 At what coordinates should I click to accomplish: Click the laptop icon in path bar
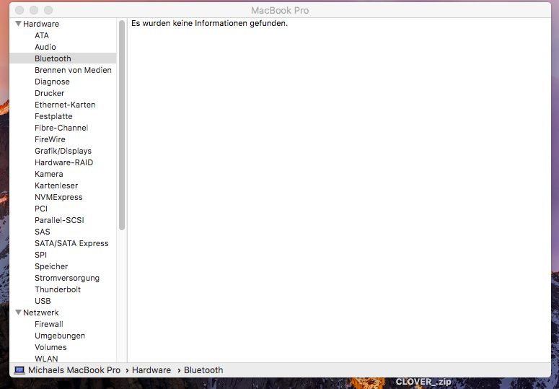(19, 370)
